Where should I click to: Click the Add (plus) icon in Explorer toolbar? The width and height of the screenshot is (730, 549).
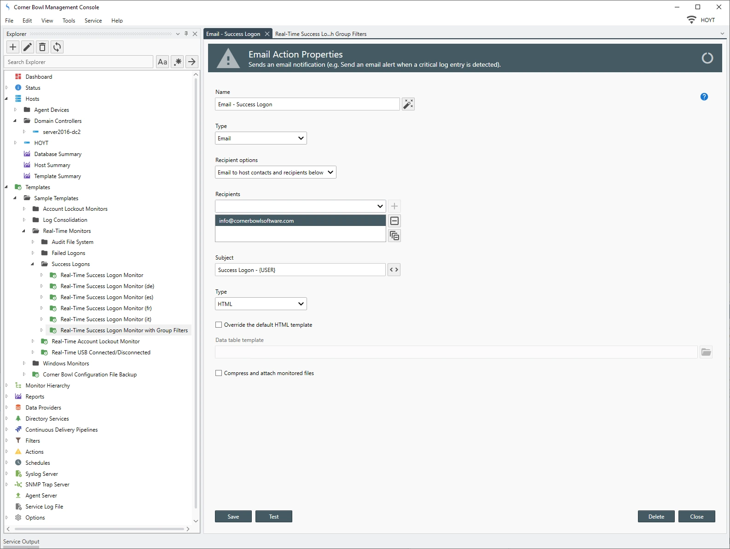[13, 47]
